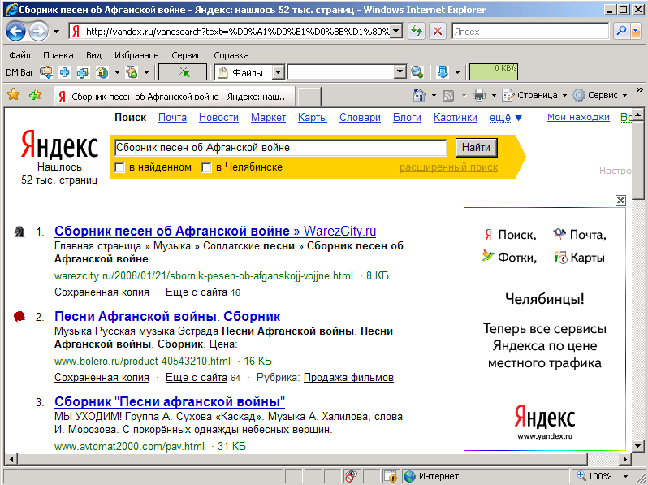Add to Favorites via the star-plus icon

35,95
